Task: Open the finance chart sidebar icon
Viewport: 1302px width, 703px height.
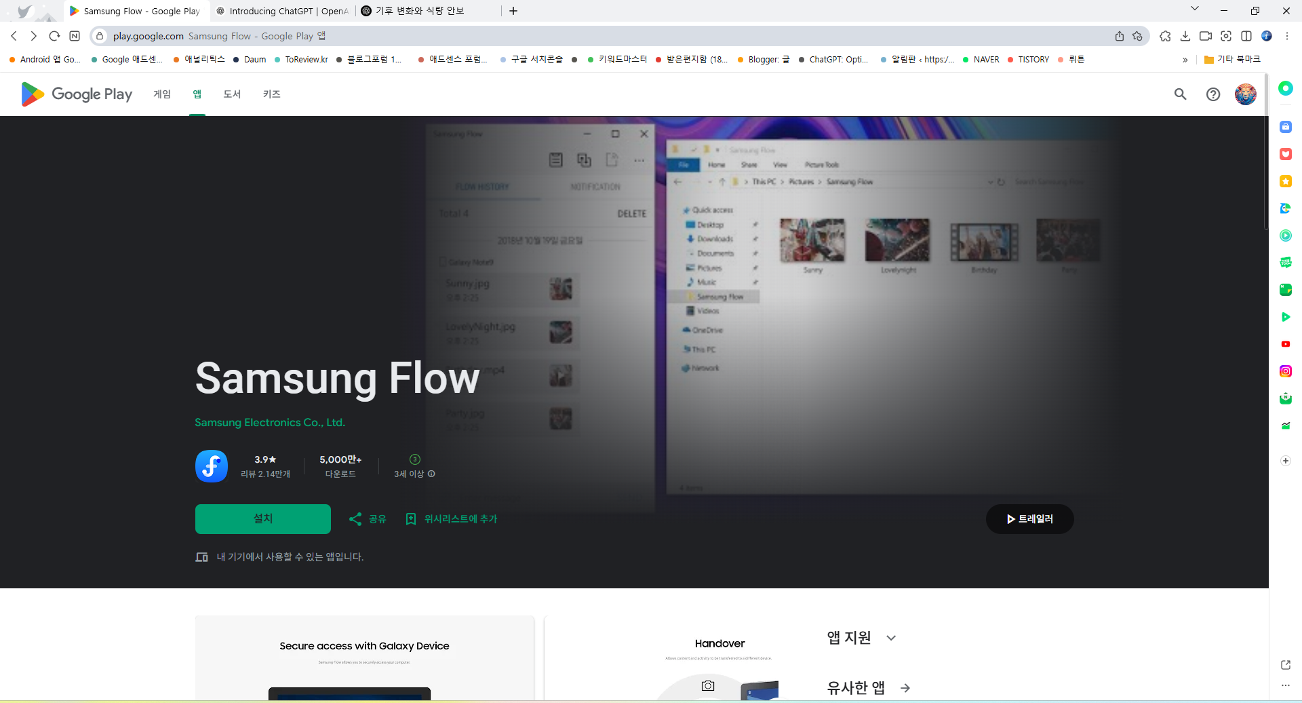Action: (x=1286, y=425)
